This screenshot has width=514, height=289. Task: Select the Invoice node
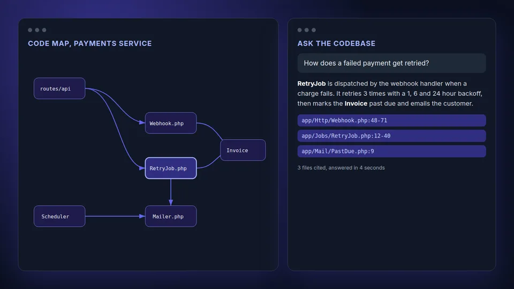(243, 150)
